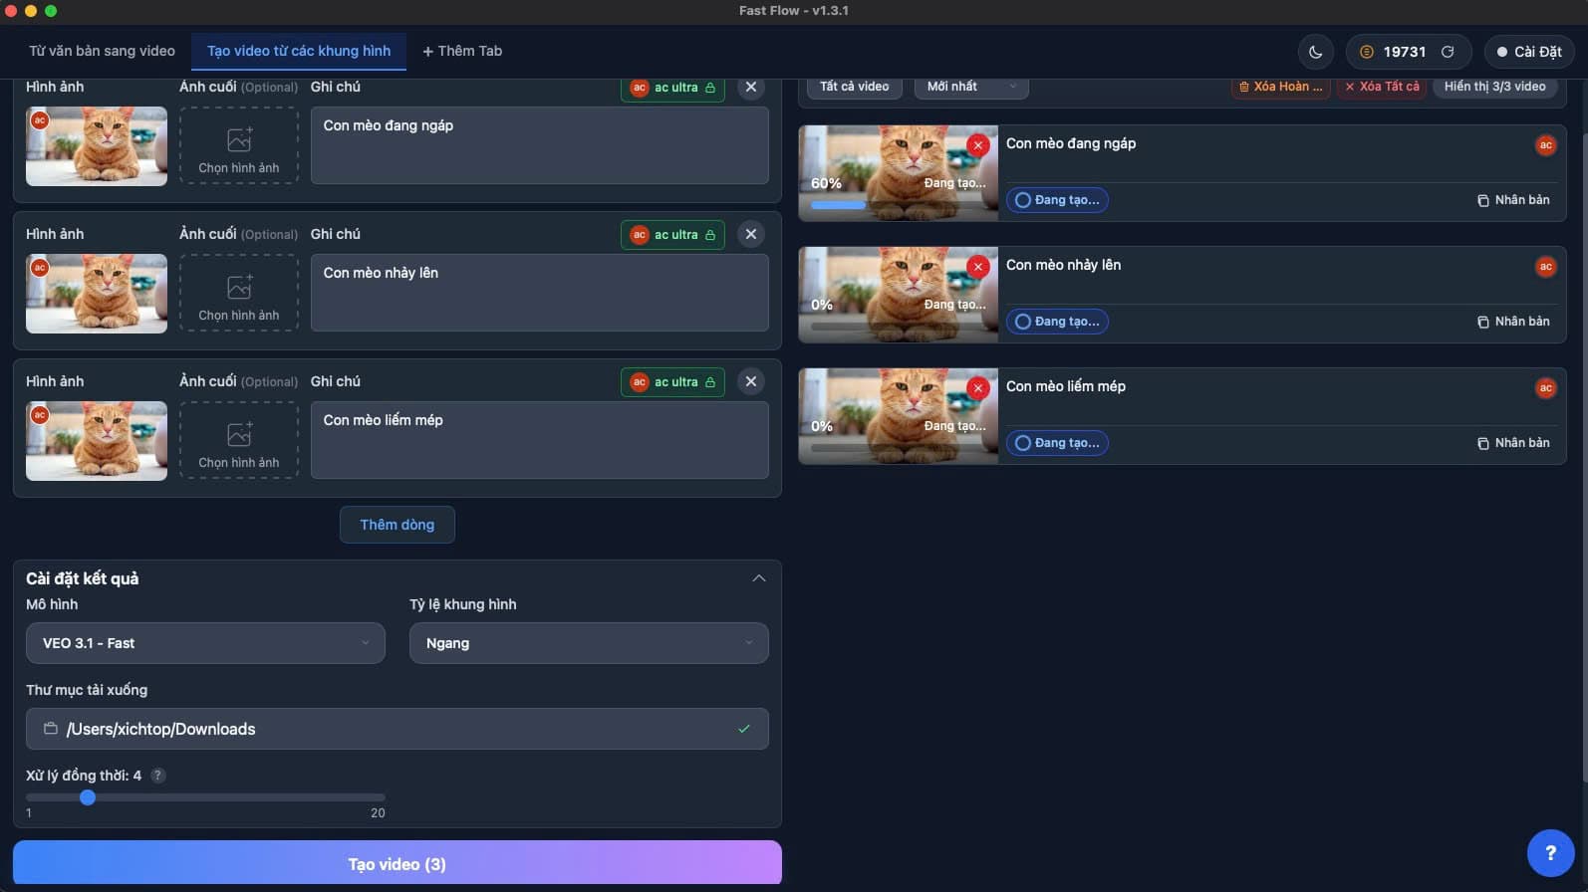Click Đang tạo status of Con mèo liếm mép
This screenshot has width=1588, height=892.
1057,443
